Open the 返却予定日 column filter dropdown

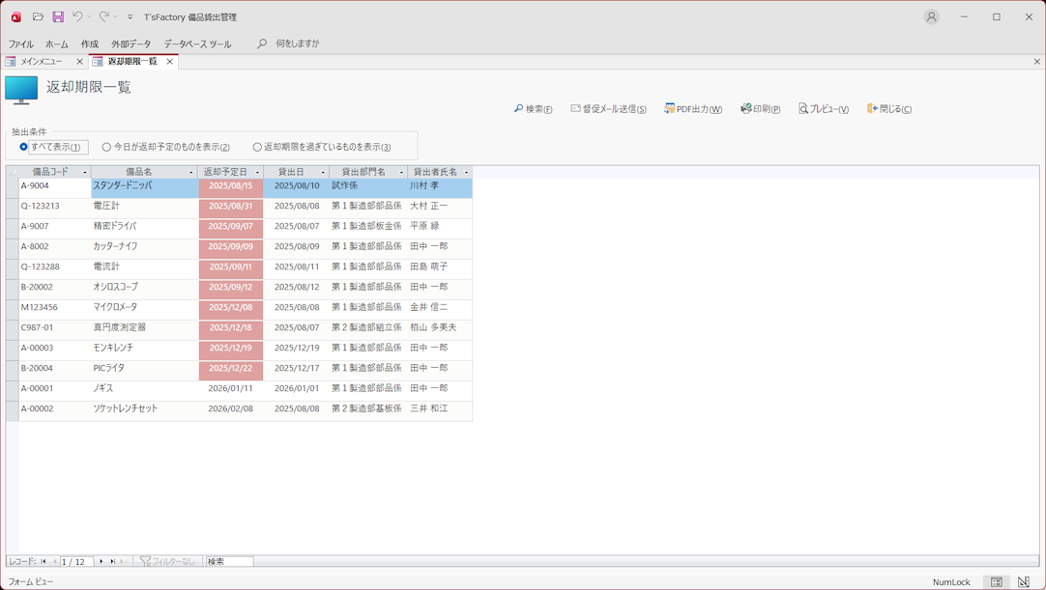point(257,172)
